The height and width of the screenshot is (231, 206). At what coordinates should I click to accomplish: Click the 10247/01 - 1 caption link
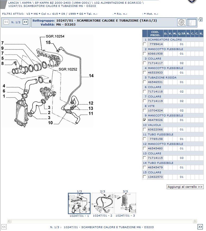[79, 216]
